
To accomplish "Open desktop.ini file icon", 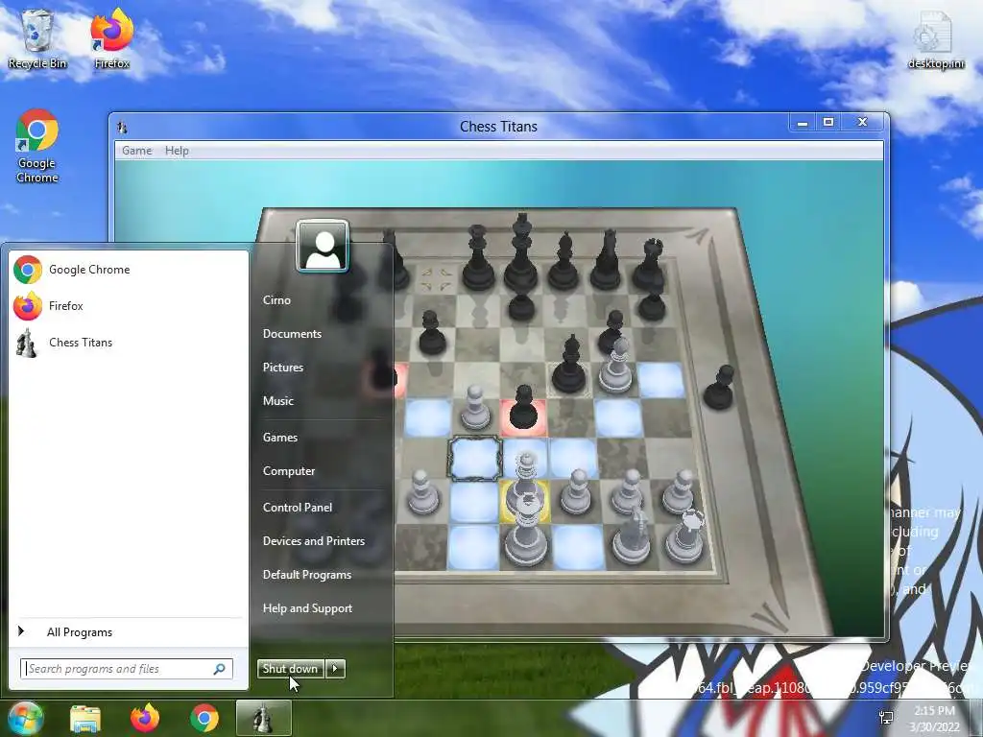I will [935, 38].
